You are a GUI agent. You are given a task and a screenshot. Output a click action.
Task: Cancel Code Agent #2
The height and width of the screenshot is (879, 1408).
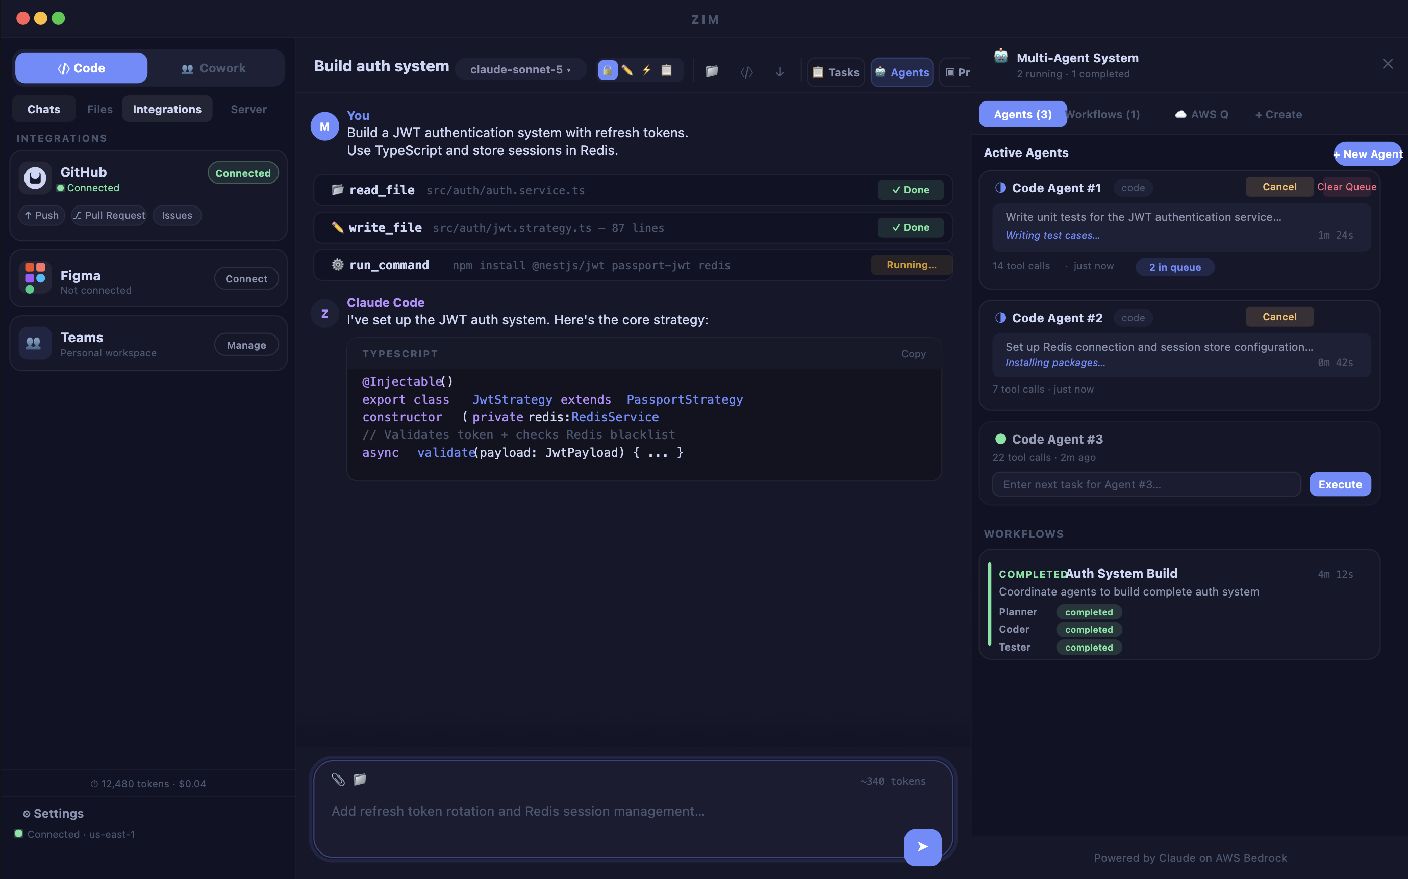click(x=1279, y=317)
